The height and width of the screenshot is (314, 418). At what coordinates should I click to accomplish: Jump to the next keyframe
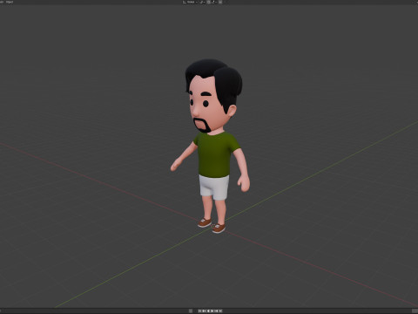pyautogui.click(x=216, y=311)
